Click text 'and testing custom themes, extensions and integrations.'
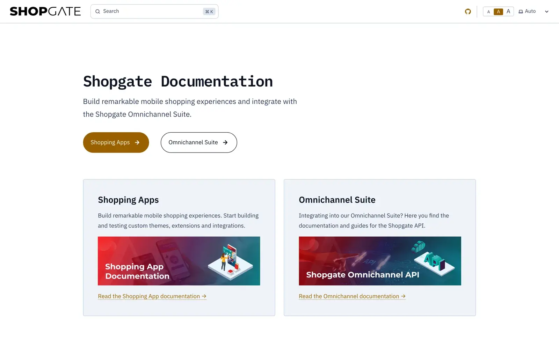559x349 pixels. [x=172, y=226]
